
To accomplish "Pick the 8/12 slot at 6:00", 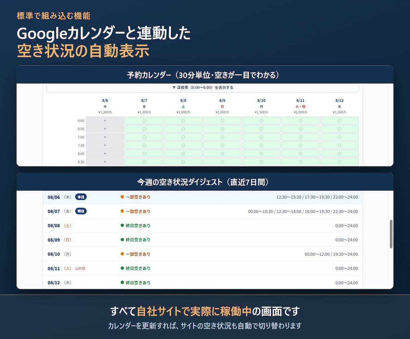I will click(x=339, y=120).
